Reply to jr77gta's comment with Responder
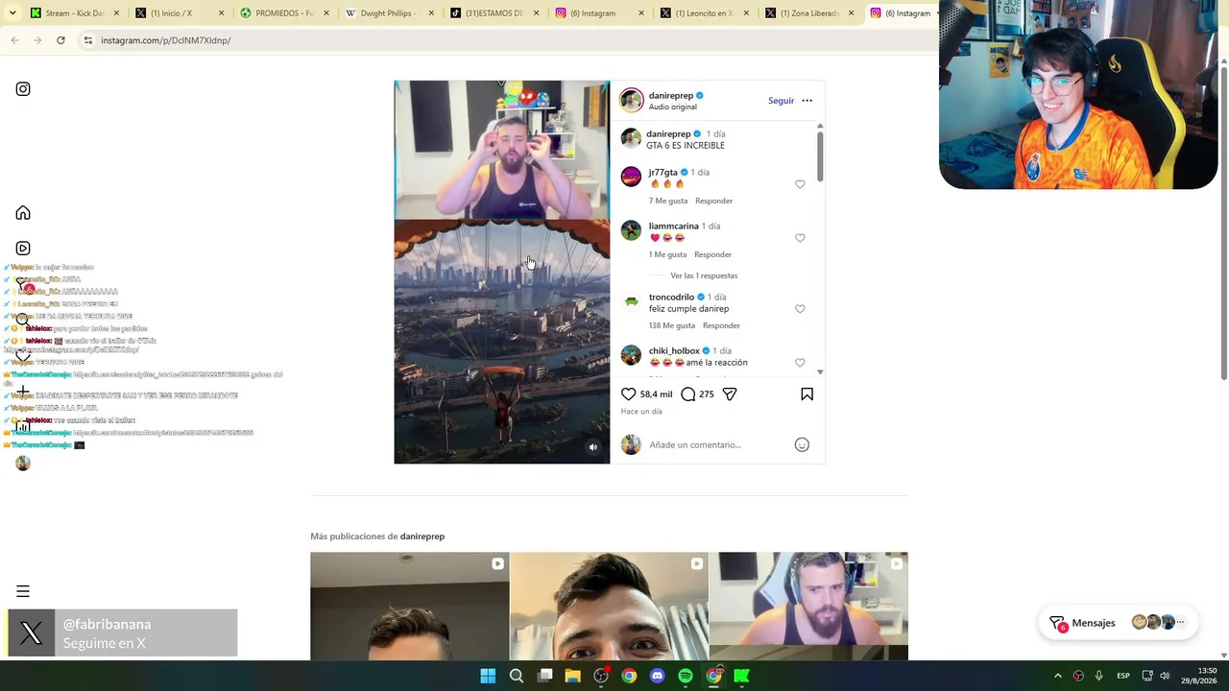 coord(713,201)
